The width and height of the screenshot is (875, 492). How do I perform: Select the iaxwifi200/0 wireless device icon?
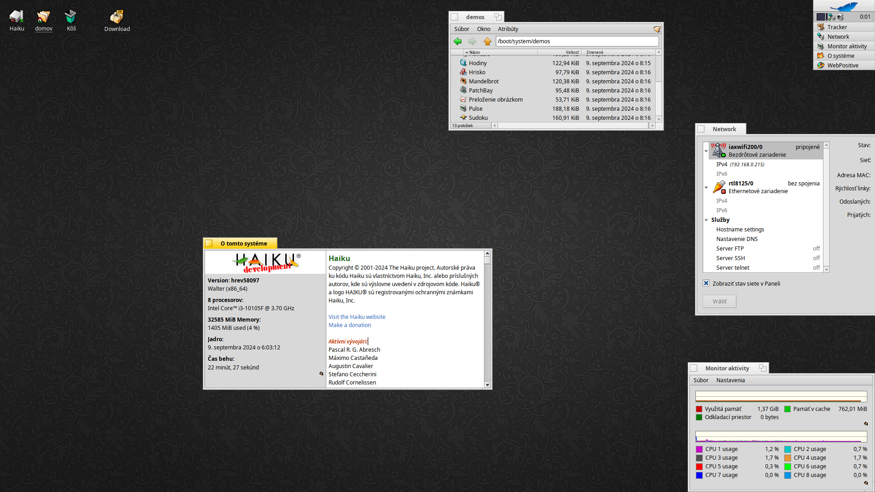pos(719,150)
